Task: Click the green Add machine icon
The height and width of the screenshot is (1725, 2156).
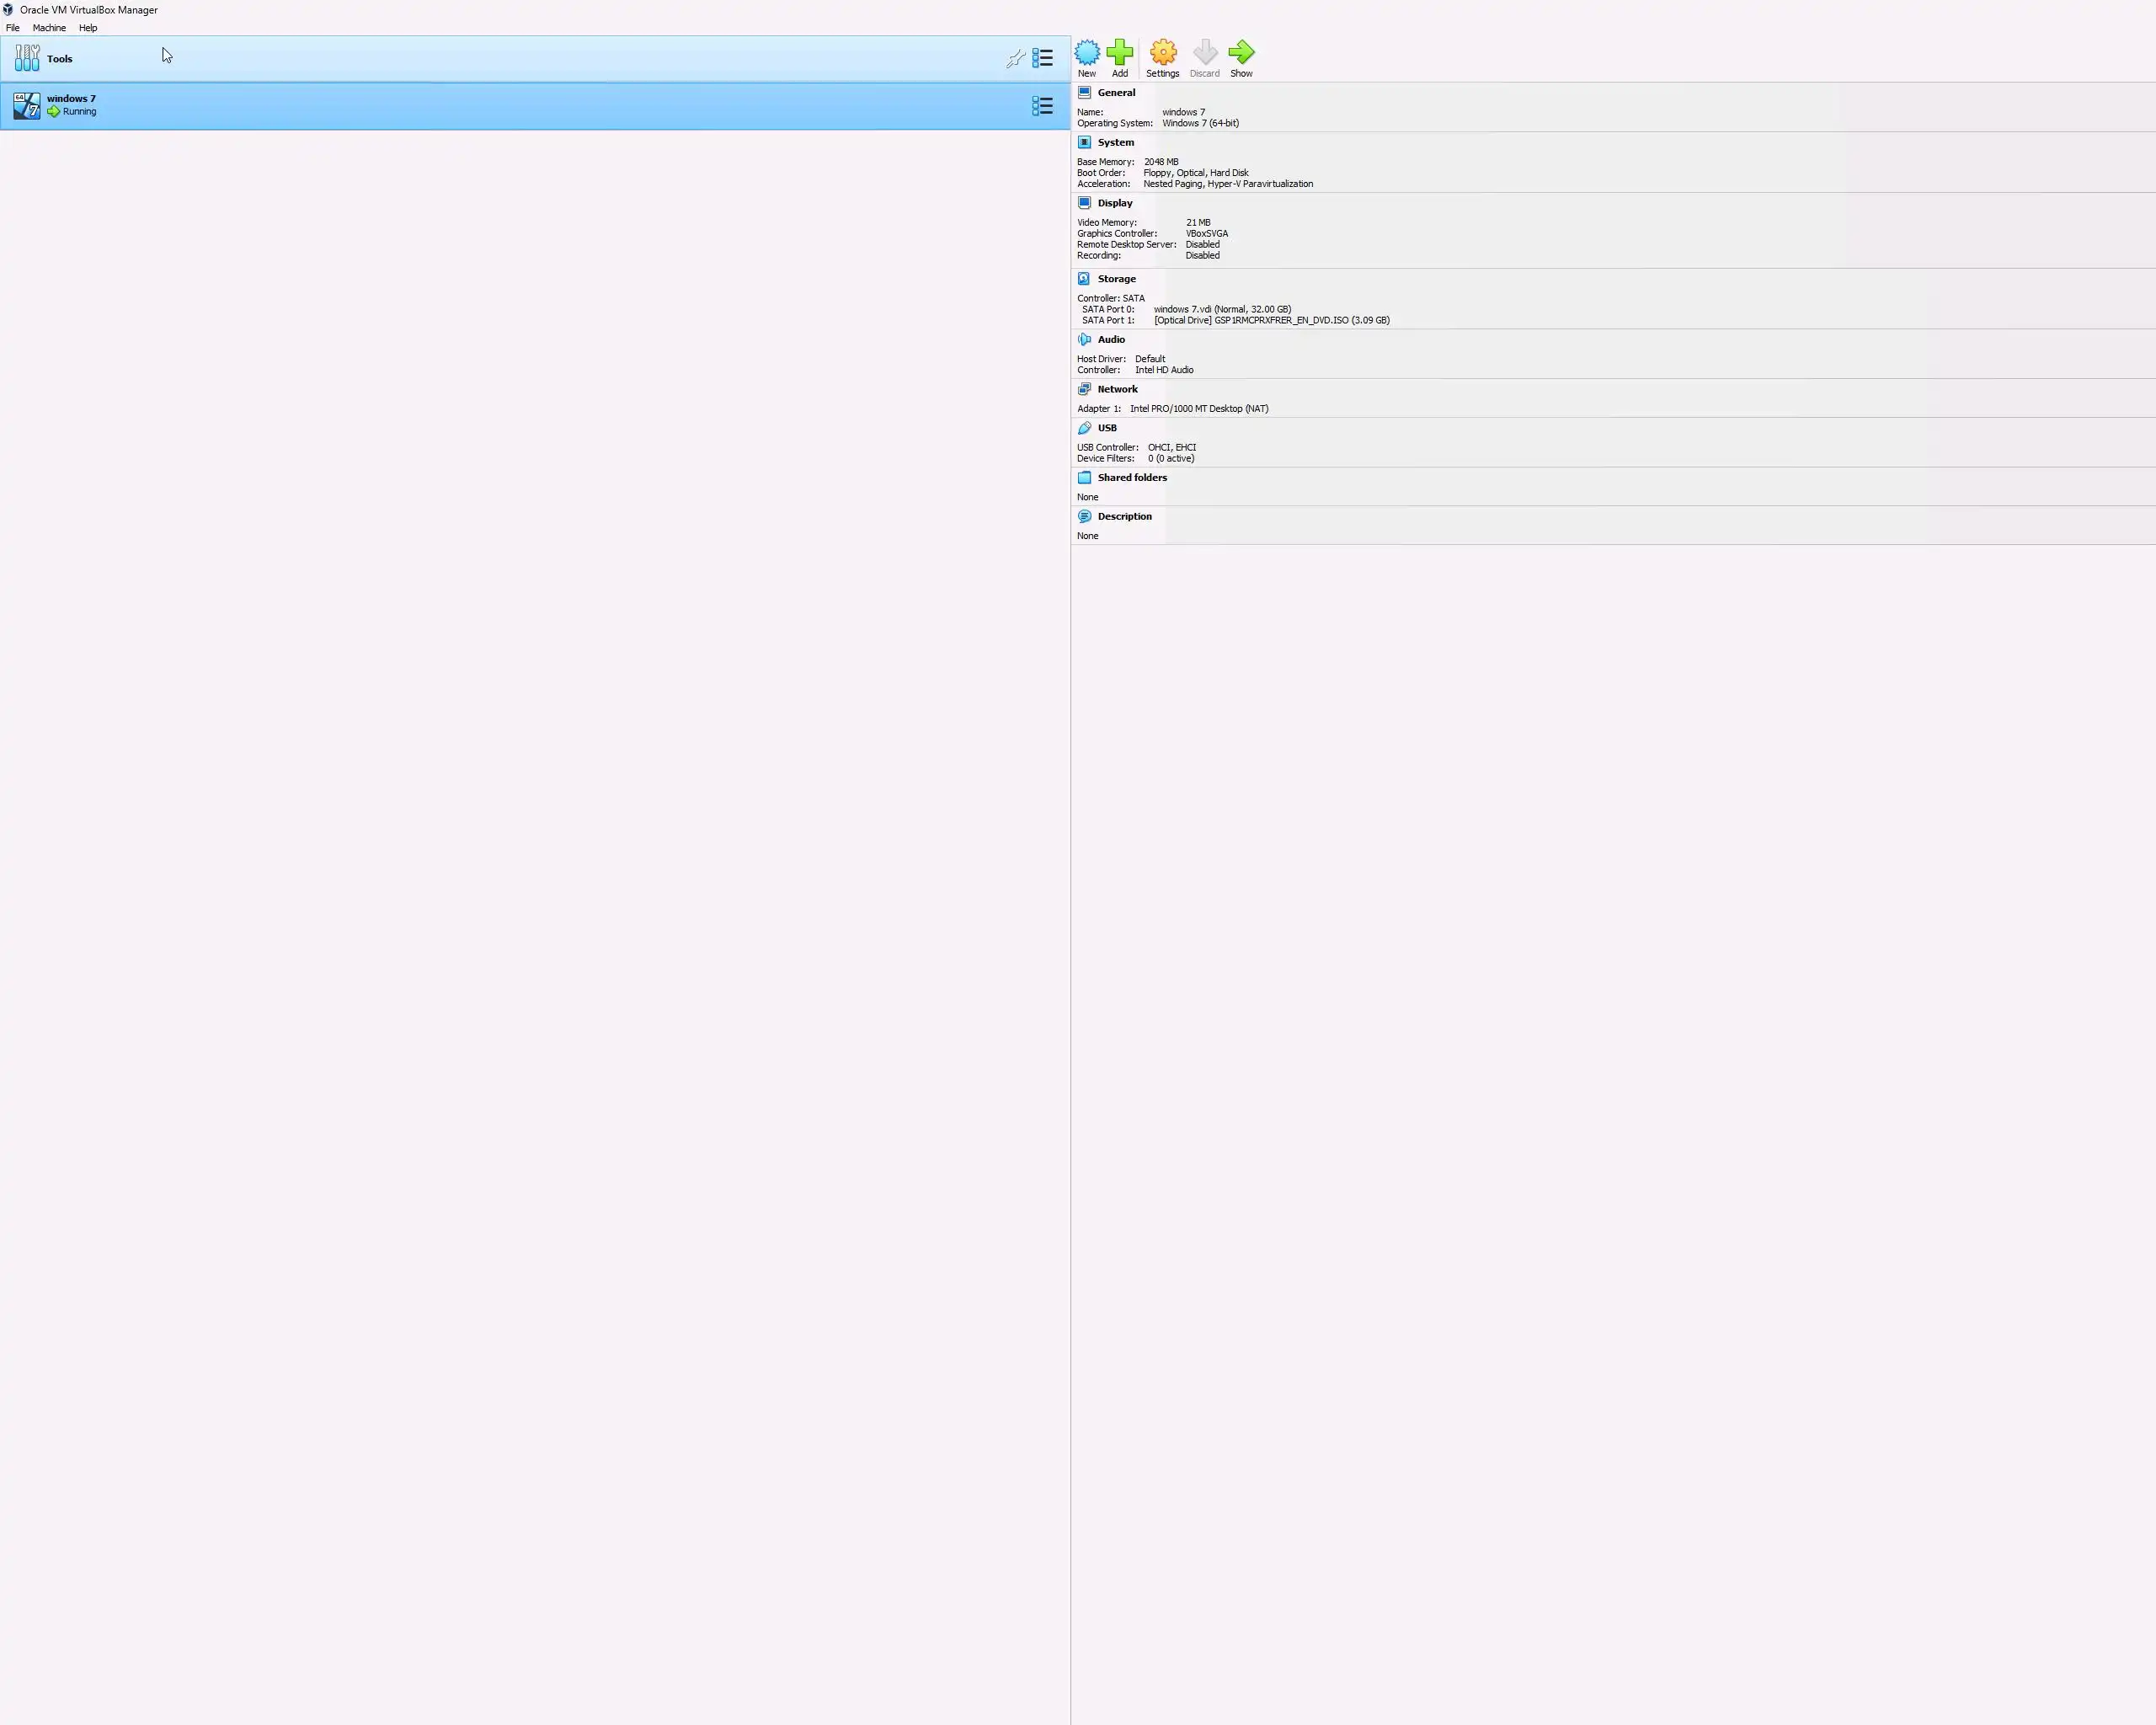Action: pos(1119,53)
